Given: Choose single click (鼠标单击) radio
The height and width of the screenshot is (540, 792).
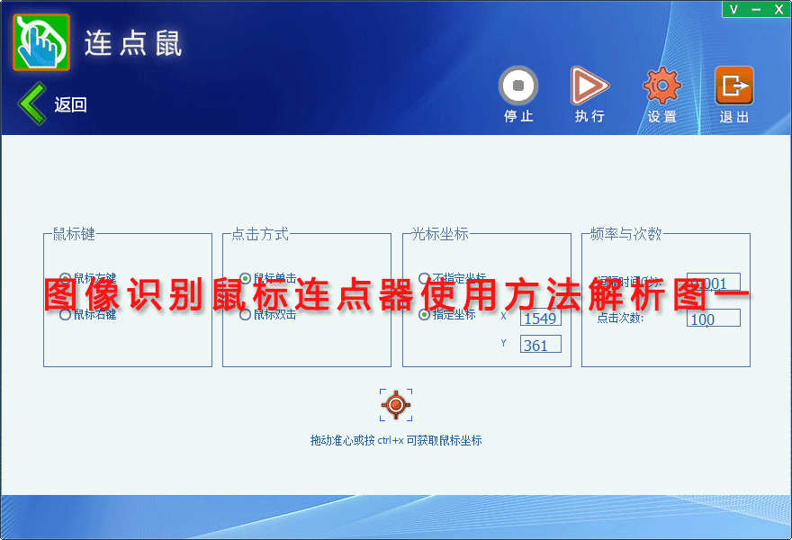Looking at the screenshot, I should click(245, 278).
